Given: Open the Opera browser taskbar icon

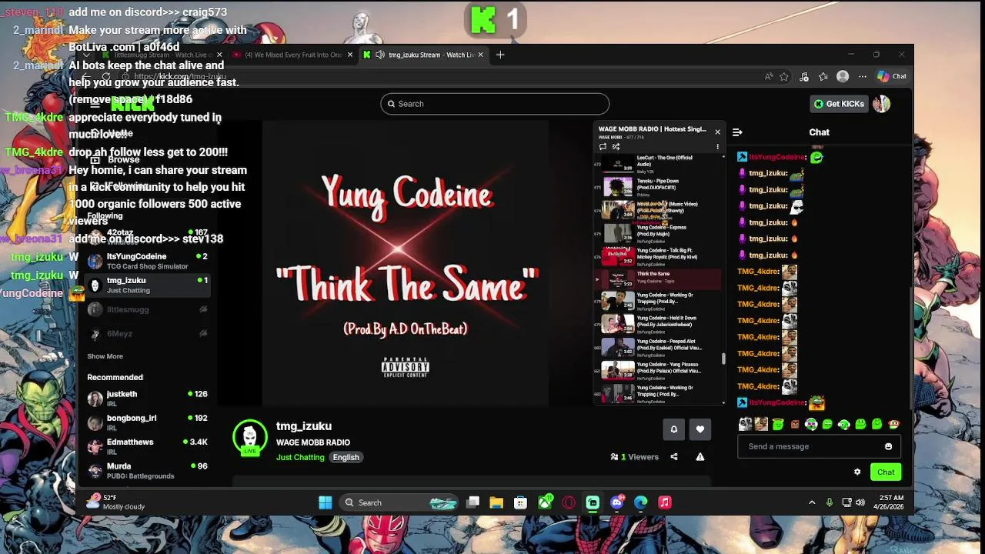Looking at the screenshot, I should (x=569, y=502).
